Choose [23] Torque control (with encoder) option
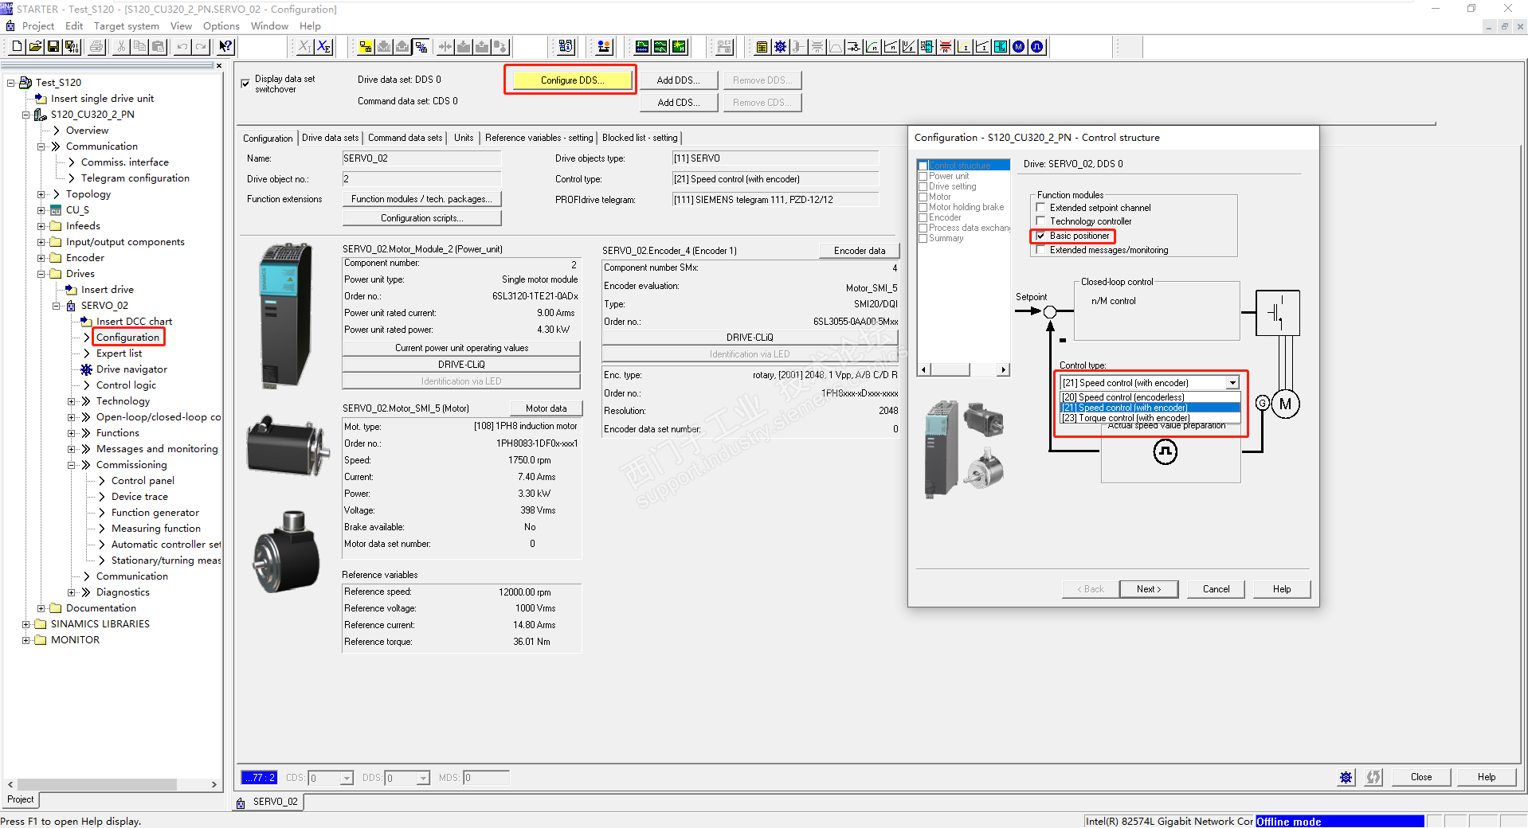 tap(1150, 418)
